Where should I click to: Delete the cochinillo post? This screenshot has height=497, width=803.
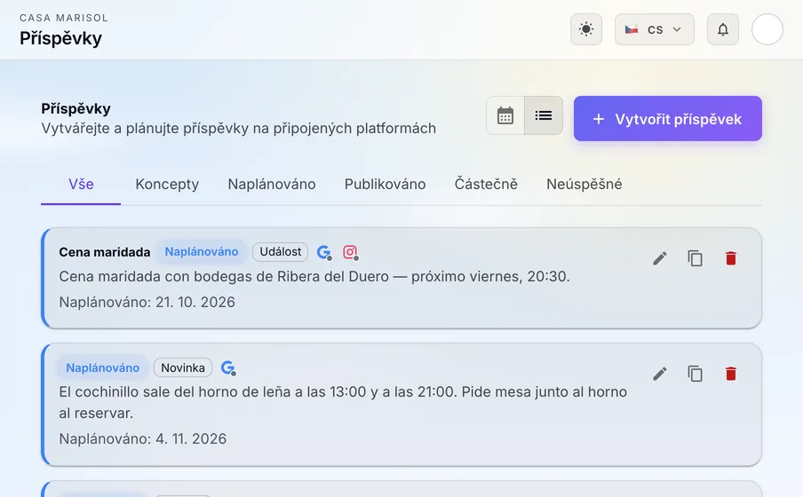(x=731, y=375)
